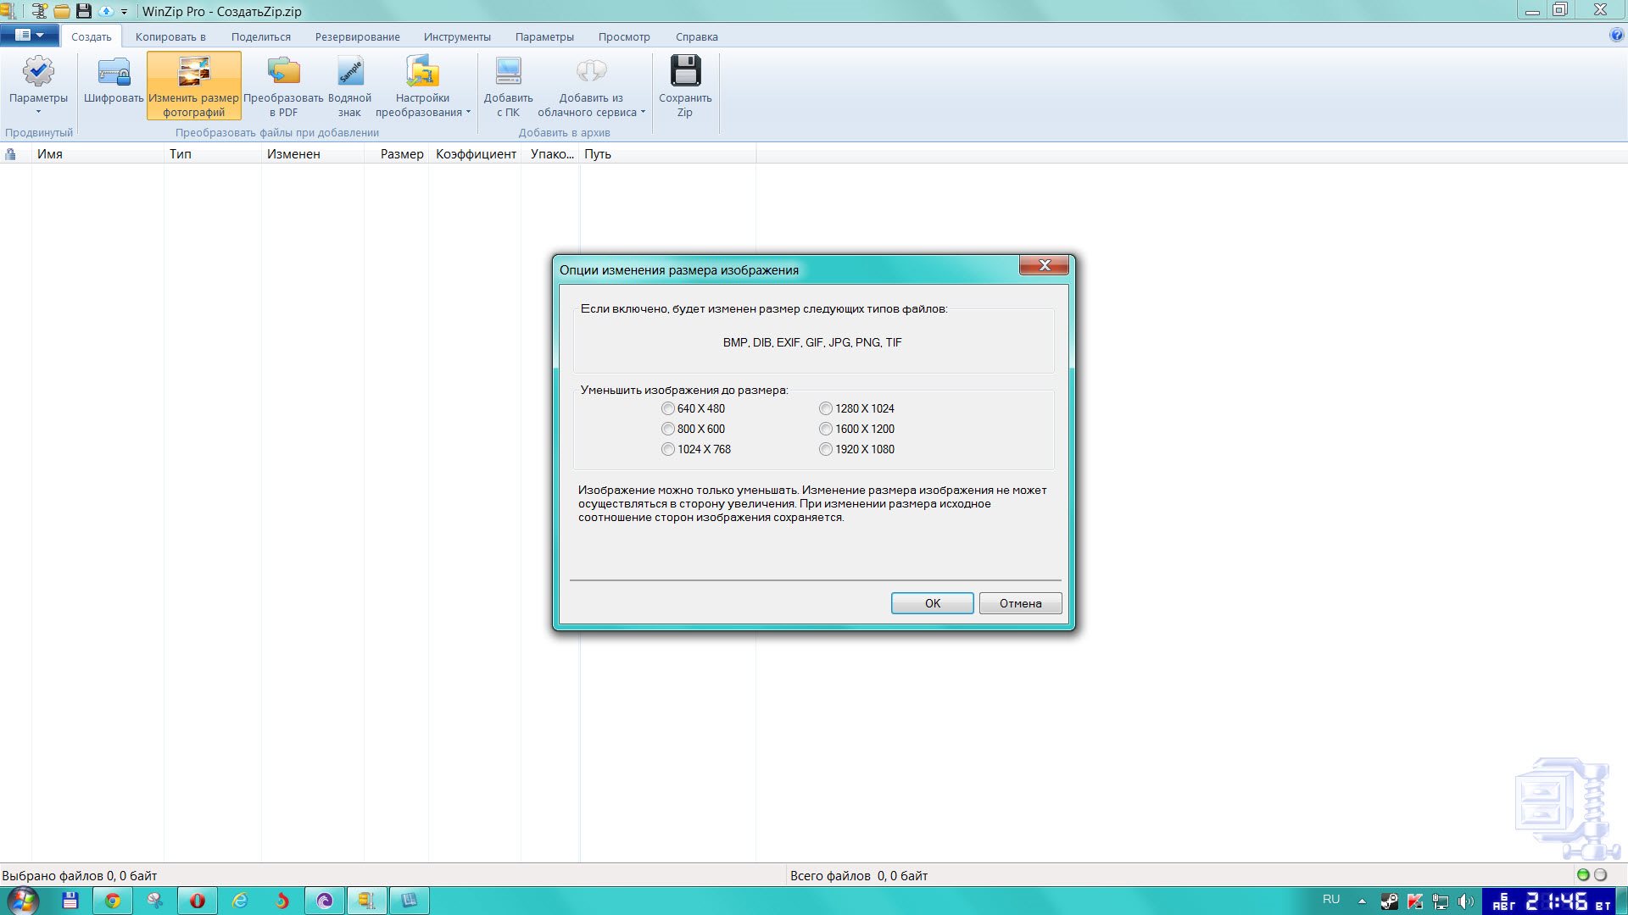Click the Steam tray icon
The image size is (1628, 915).
click(1389, 901)
